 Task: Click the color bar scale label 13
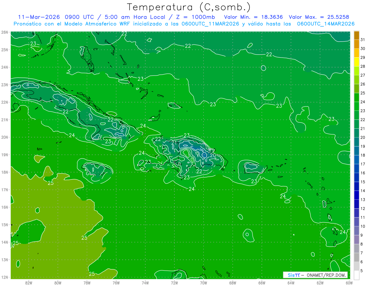[x=363, y=200]
